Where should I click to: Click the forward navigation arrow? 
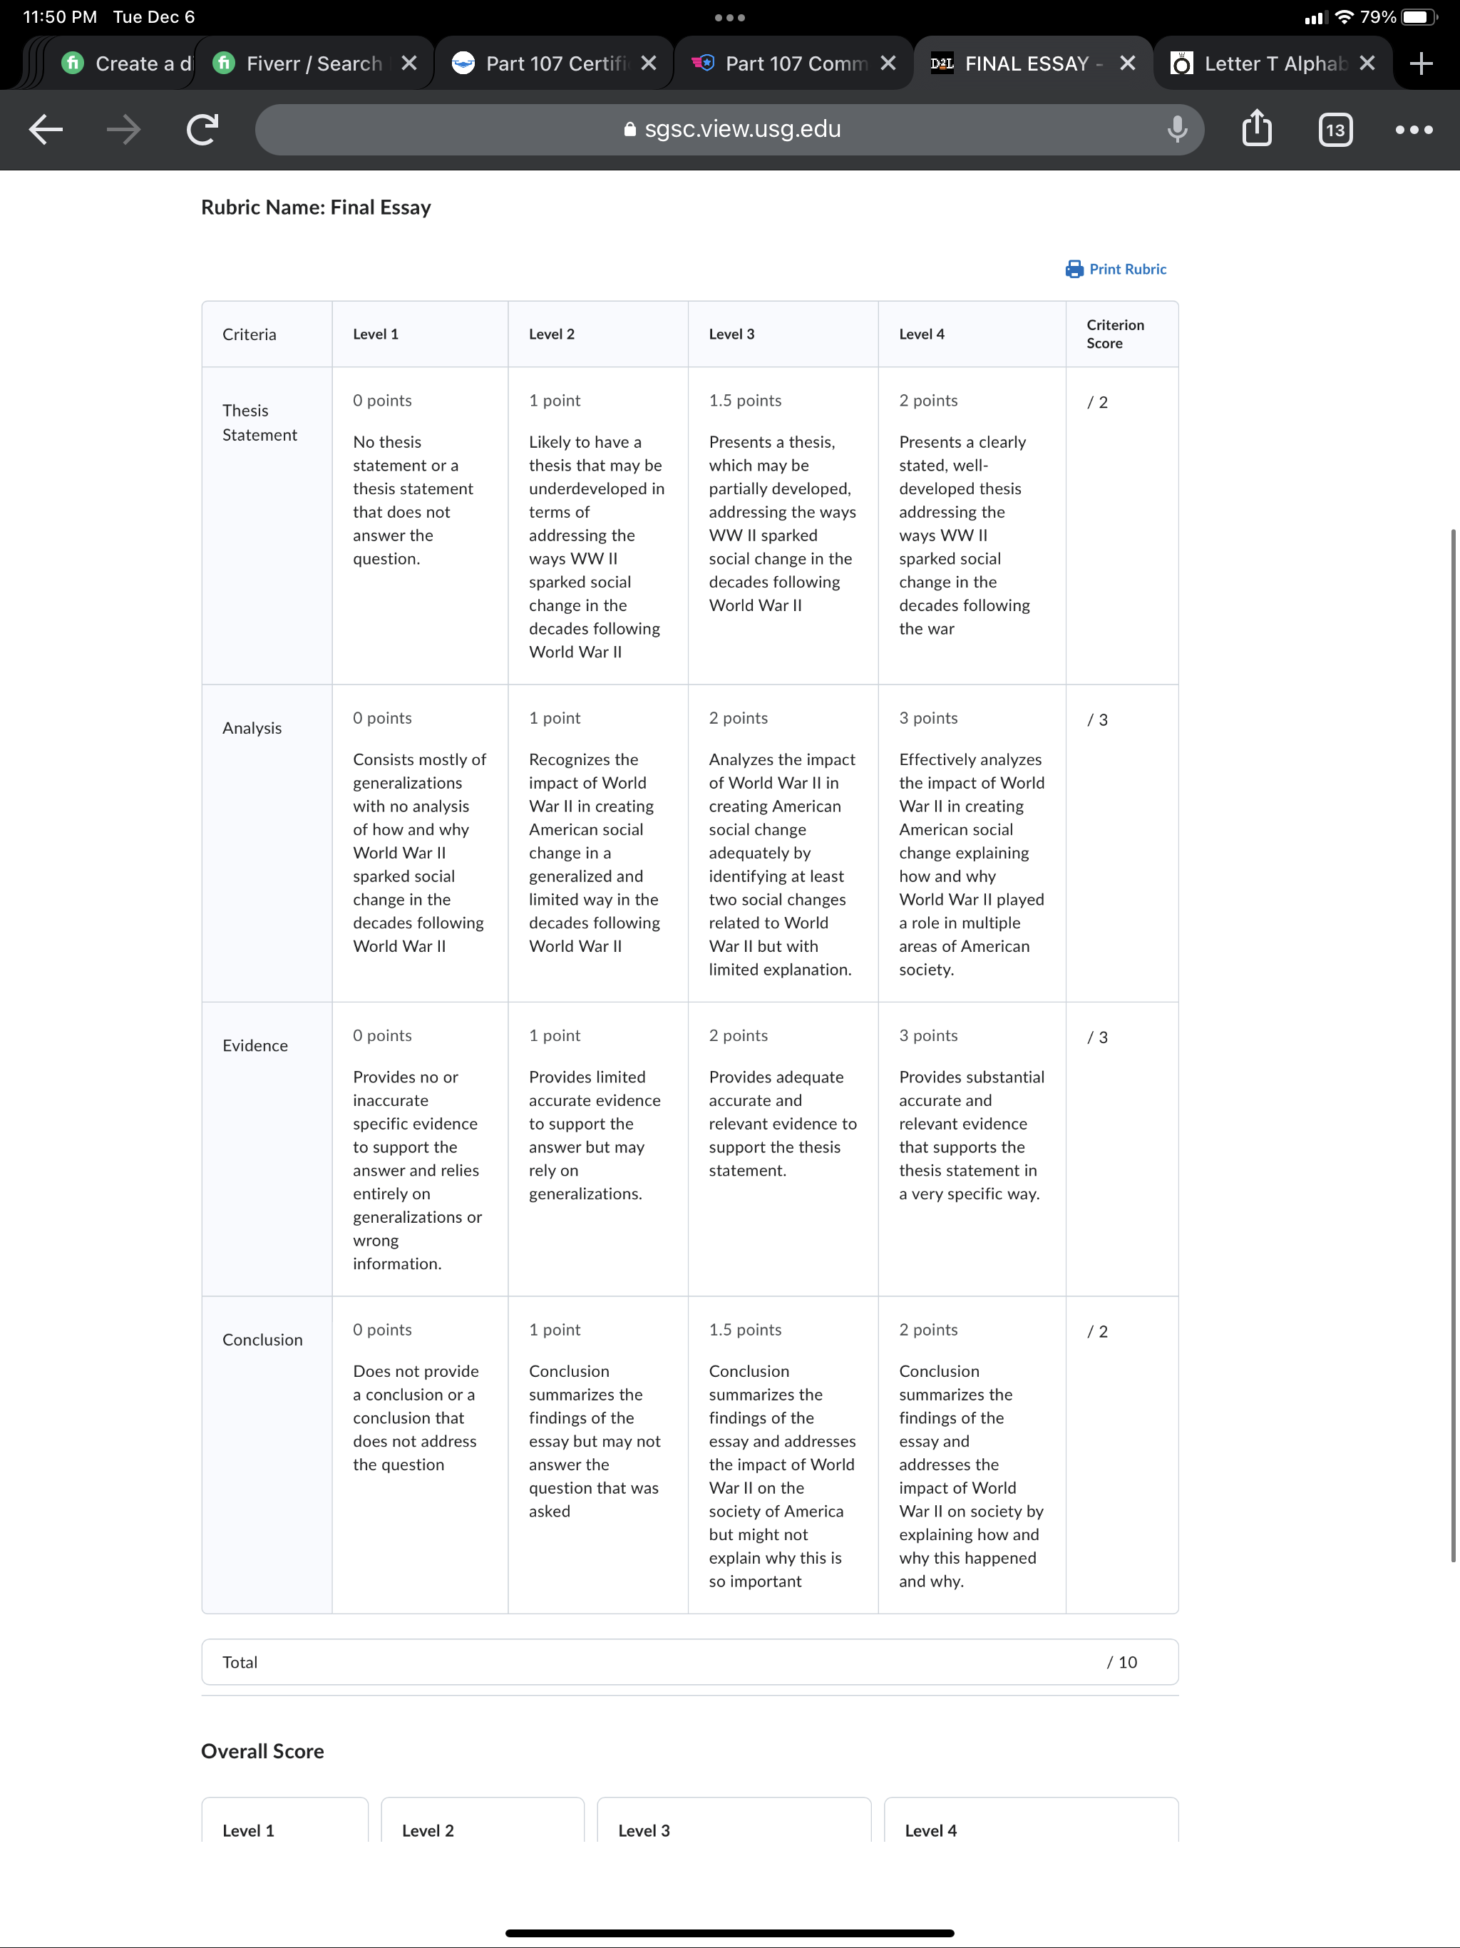point(123,130)
